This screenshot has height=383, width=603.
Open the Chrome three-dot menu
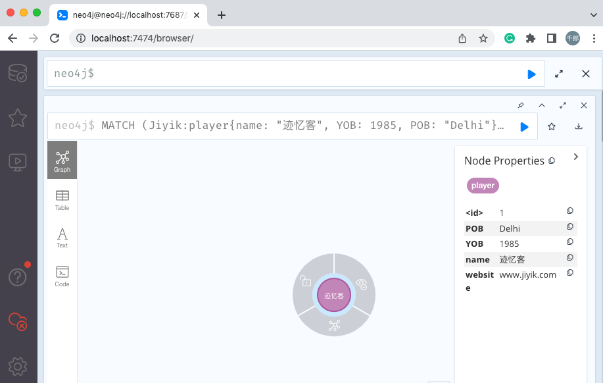[x=594, y=38]
